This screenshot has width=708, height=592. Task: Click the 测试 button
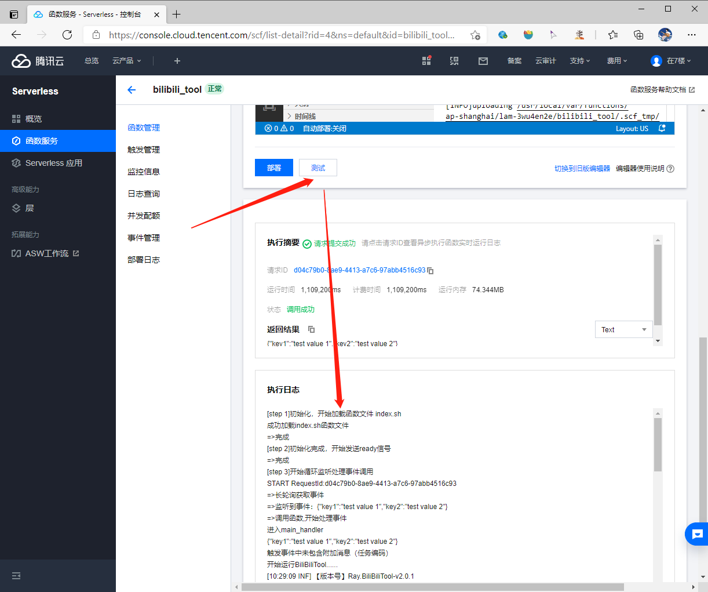tap(317, 168)
